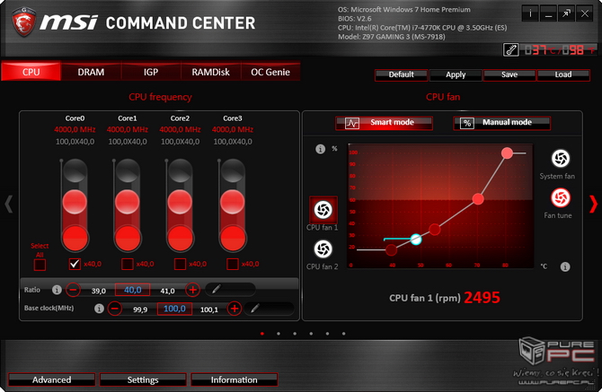Click the last page indicator dot
The image size is (602, 392).
coord(343,334)
